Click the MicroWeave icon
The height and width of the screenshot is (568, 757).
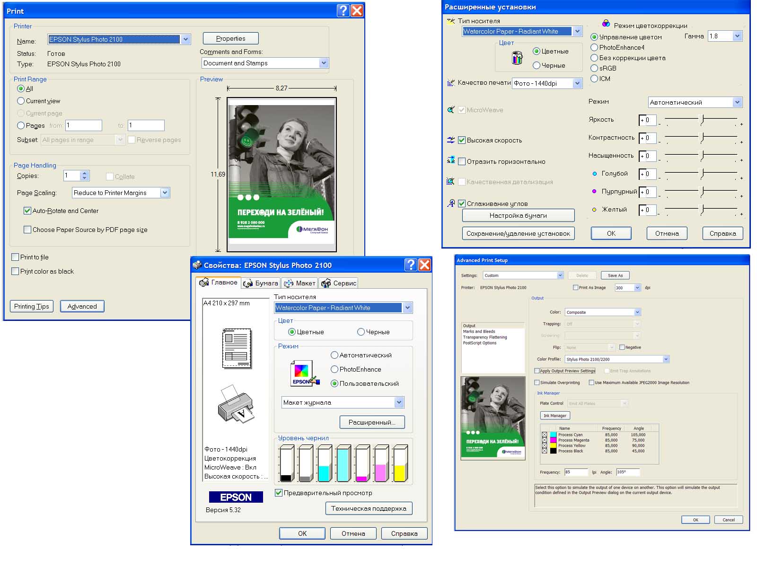pyautogui.click(x=451, y=110)
